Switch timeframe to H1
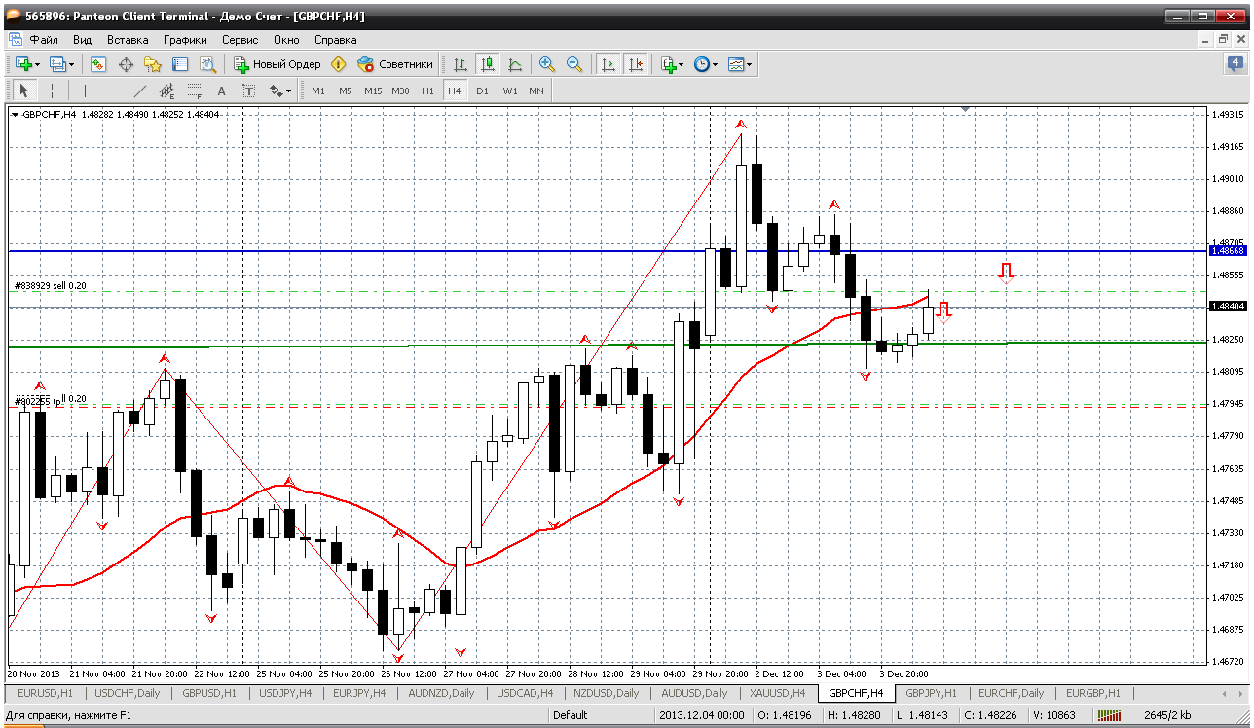 [427, 91]
